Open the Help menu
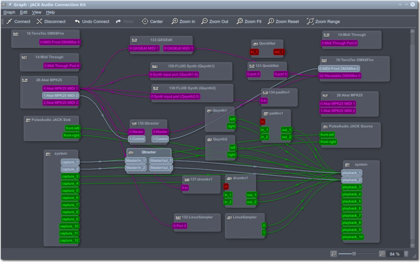Image resolution: width=420 pixels, height=262 pixels. (x=51, y=12)
